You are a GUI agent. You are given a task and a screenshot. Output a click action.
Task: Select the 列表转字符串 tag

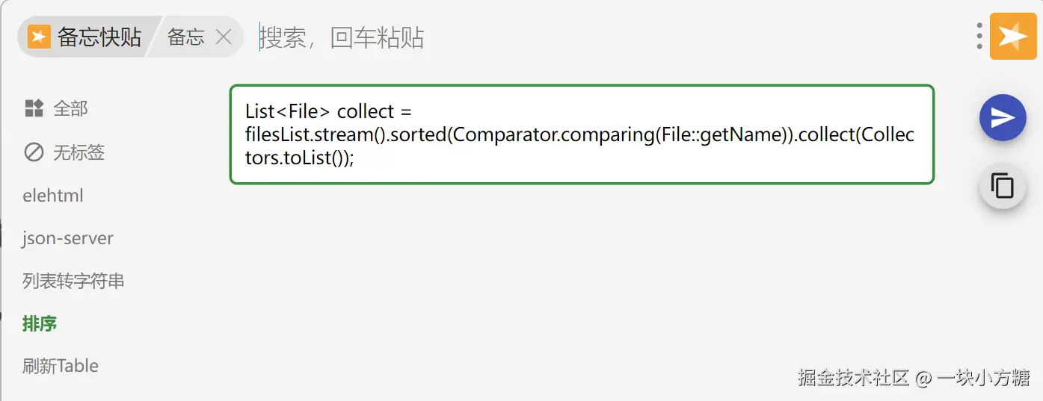pyautogui.click(x=73, y=282)
